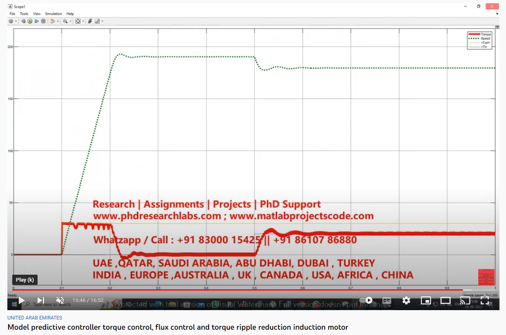Toggle the autoplay switch
The image size is (506, 335).
tap(366, 300)
